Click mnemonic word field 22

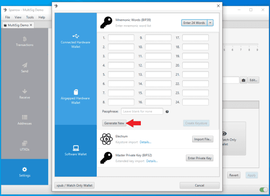(x=195, y=84)
